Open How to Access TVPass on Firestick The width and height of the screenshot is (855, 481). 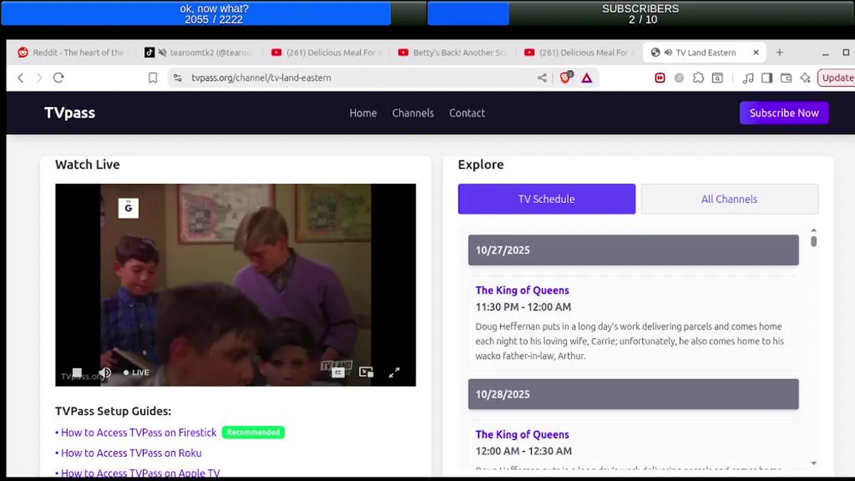[x=138, y=432]
